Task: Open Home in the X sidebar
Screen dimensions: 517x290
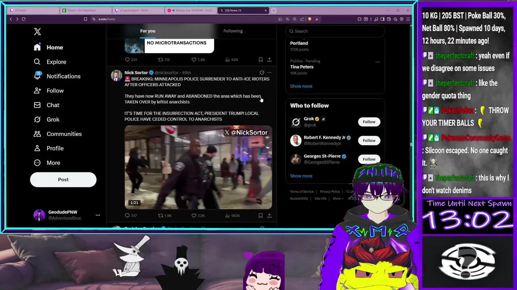Action: pyautogui.click(x=48, y=48)
